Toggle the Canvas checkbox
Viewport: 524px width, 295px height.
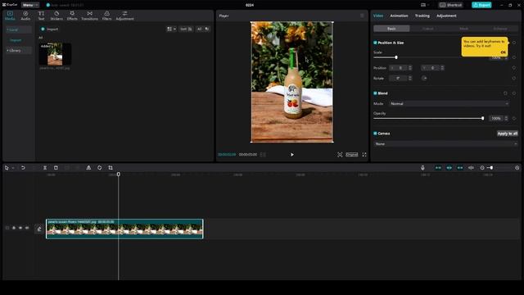[x=375, y=134]
